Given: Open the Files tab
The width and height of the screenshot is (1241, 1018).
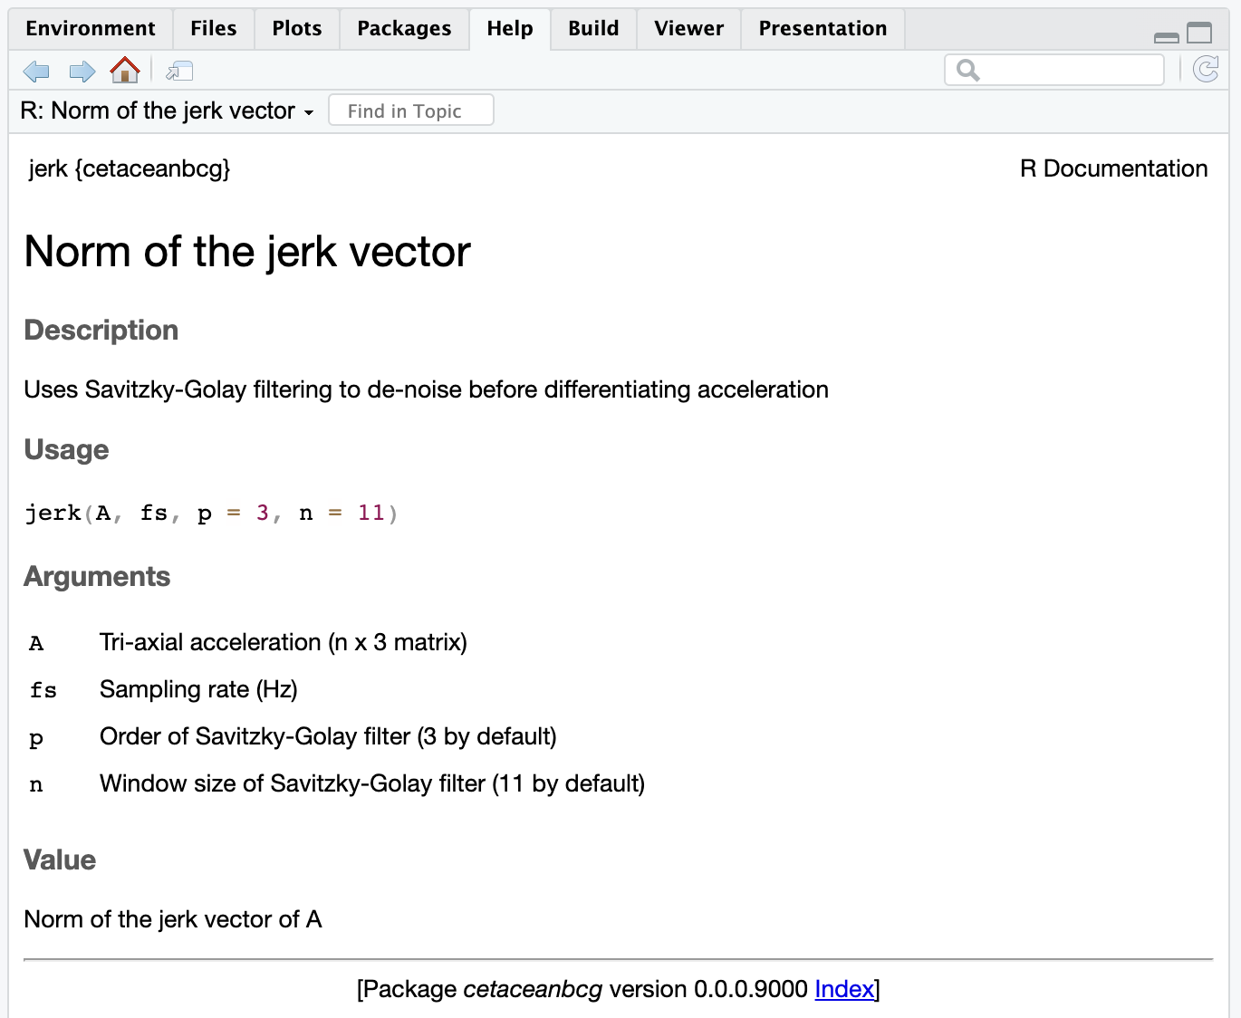Looking at the screenshot, I should click(213, 29).
